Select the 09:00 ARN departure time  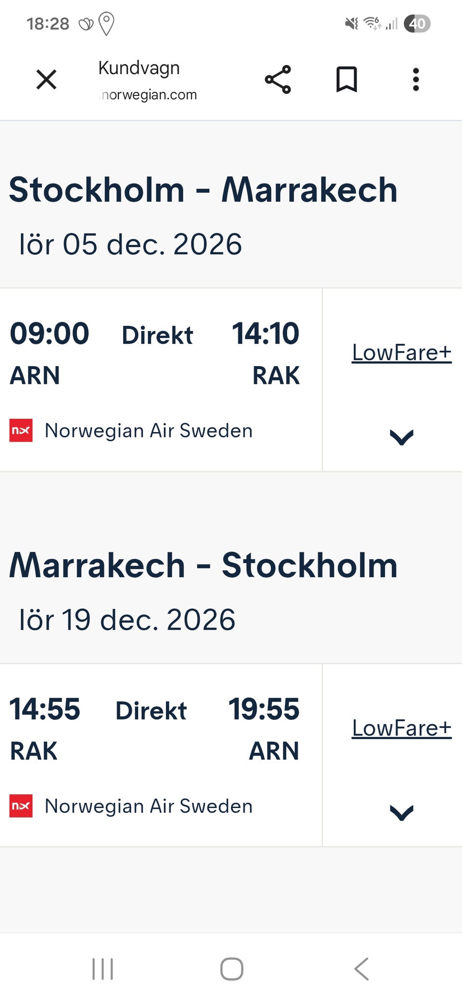(50, 333)
